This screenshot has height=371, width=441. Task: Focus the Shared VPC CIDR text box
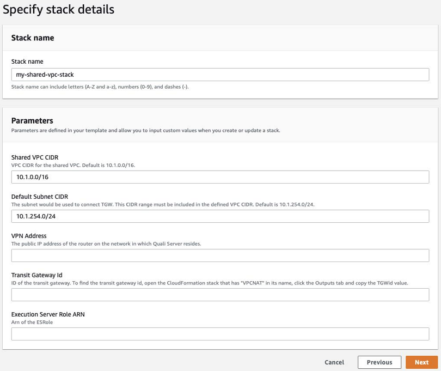220,177
